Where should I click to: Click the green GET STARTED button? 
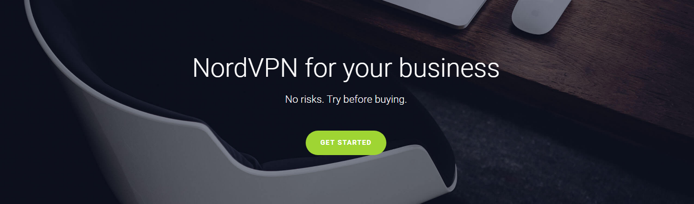[x=346, y=143]
